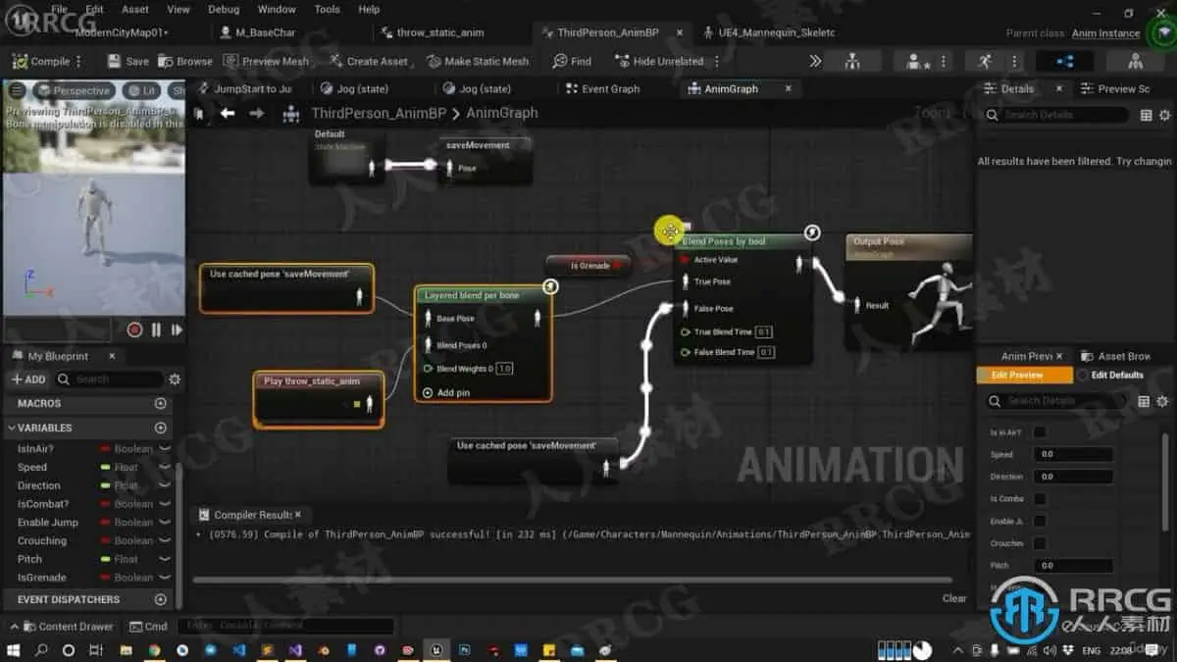The height and width of the screenshot is (662, 1177).
Task: Open the Window menu
Action: 277,9
